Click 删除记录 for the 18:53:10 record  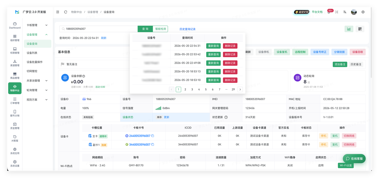pyautogui.click(x=230, y=80)
